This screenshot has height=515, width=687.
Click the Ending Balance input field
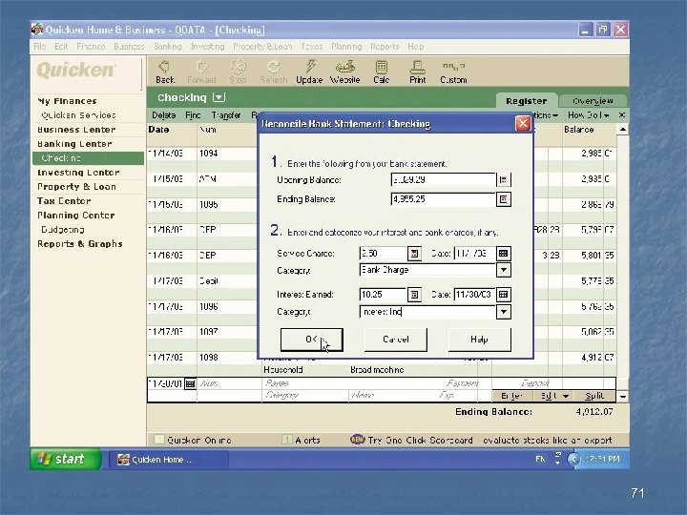443,199
